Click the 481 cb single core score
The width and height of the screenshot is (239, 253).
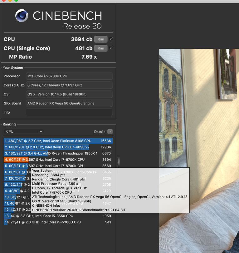click(x=84, y=48)
